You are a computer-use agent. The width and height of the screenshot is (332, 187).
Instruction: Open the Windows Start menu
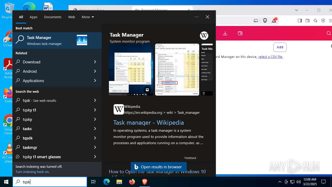click(x=6, y=182)
